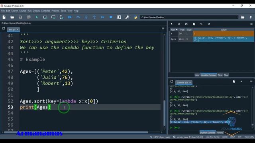This screenshot has height=143, width=255.
Task: Save all files icon
Action: [x=29, y=17]
